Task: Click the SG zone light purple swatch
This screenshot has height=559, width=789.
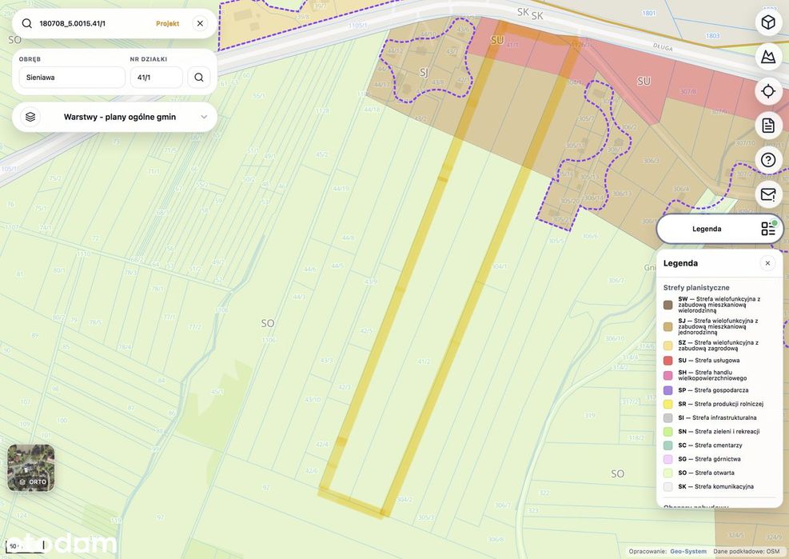Action: pyautogui.click(x=667, y=459)
